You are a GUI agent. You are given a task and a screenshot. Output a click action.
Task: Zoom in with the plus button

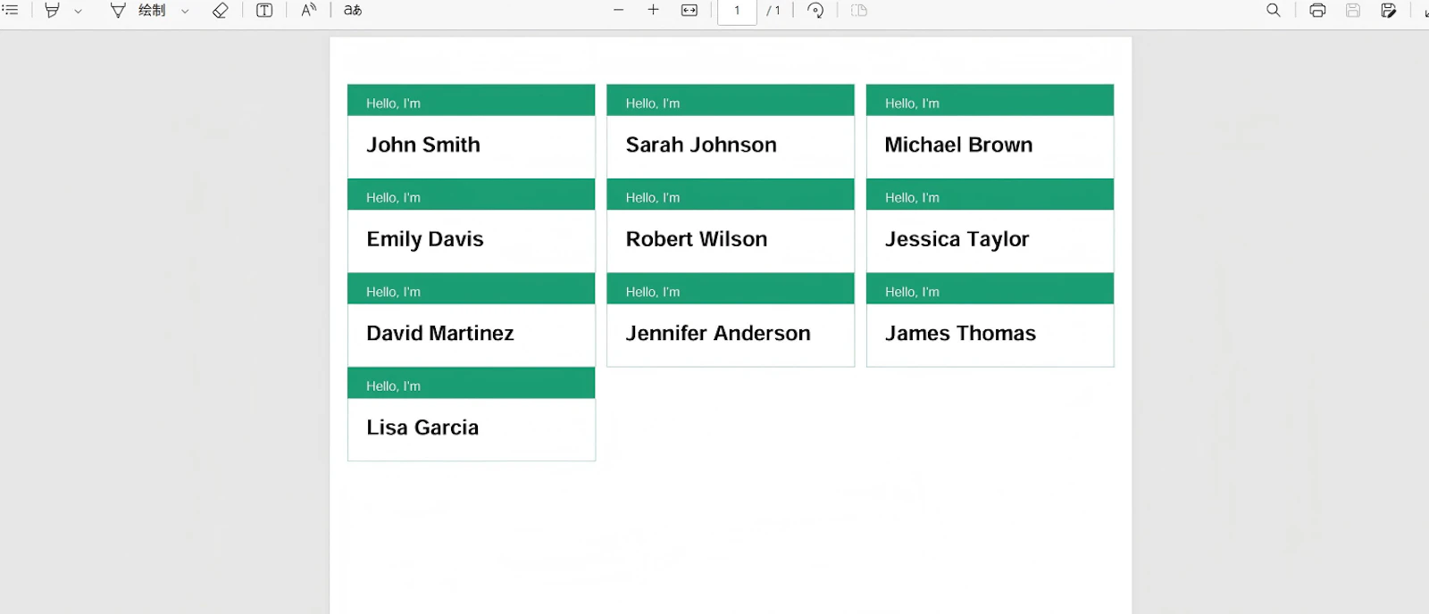[653, 11]
